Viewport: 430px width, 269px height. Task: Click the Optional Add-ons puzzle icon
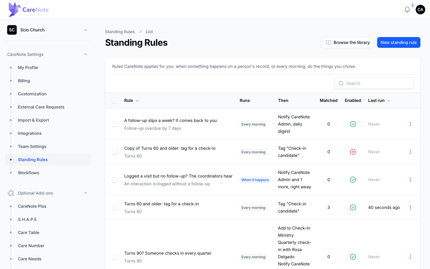pos(11,193)
